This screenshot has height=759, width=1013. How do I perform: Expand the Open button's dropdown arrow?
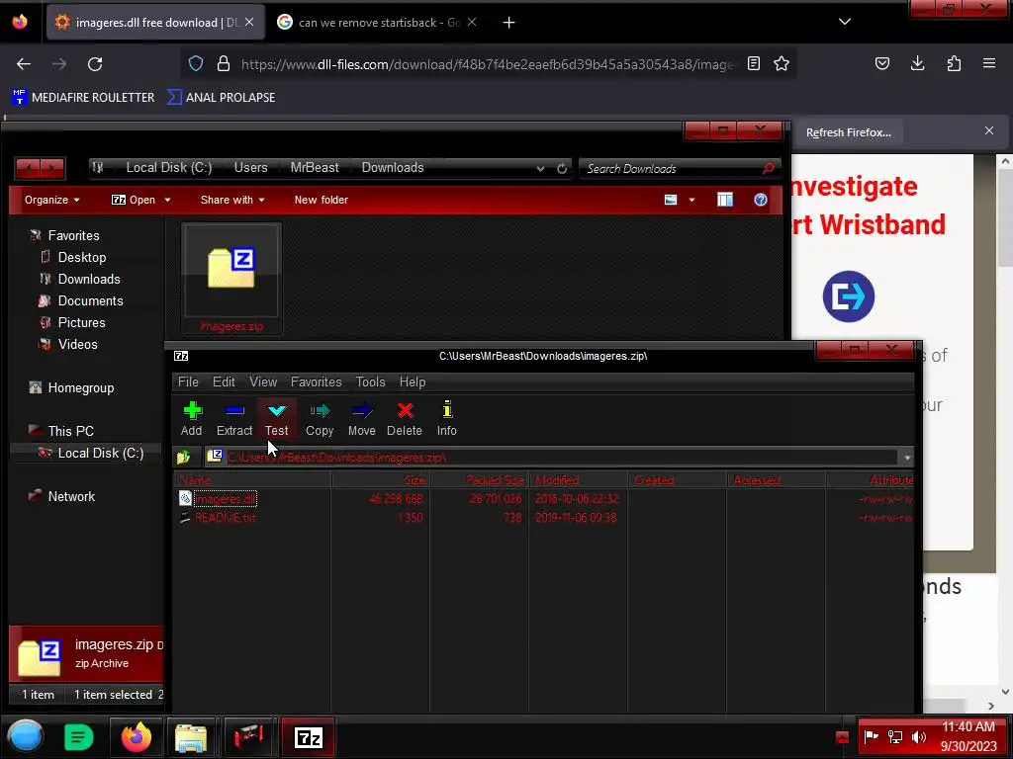click(x=167, y=200)
